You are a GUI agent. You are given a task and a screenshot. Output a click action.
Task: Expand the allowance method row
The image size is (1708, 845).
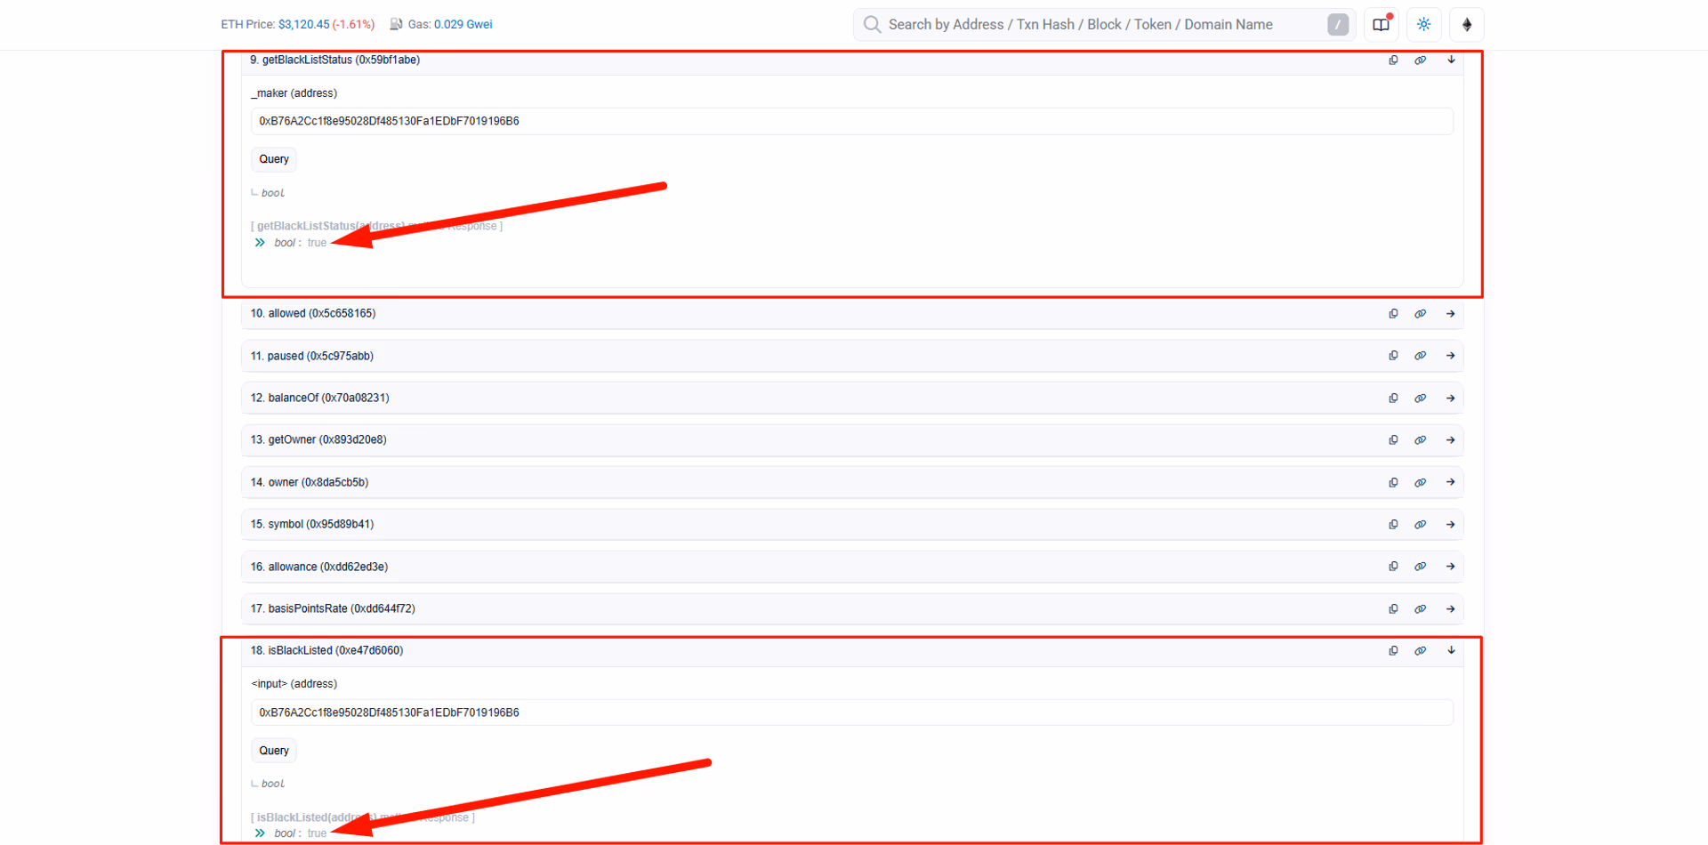coord(1451,567)
